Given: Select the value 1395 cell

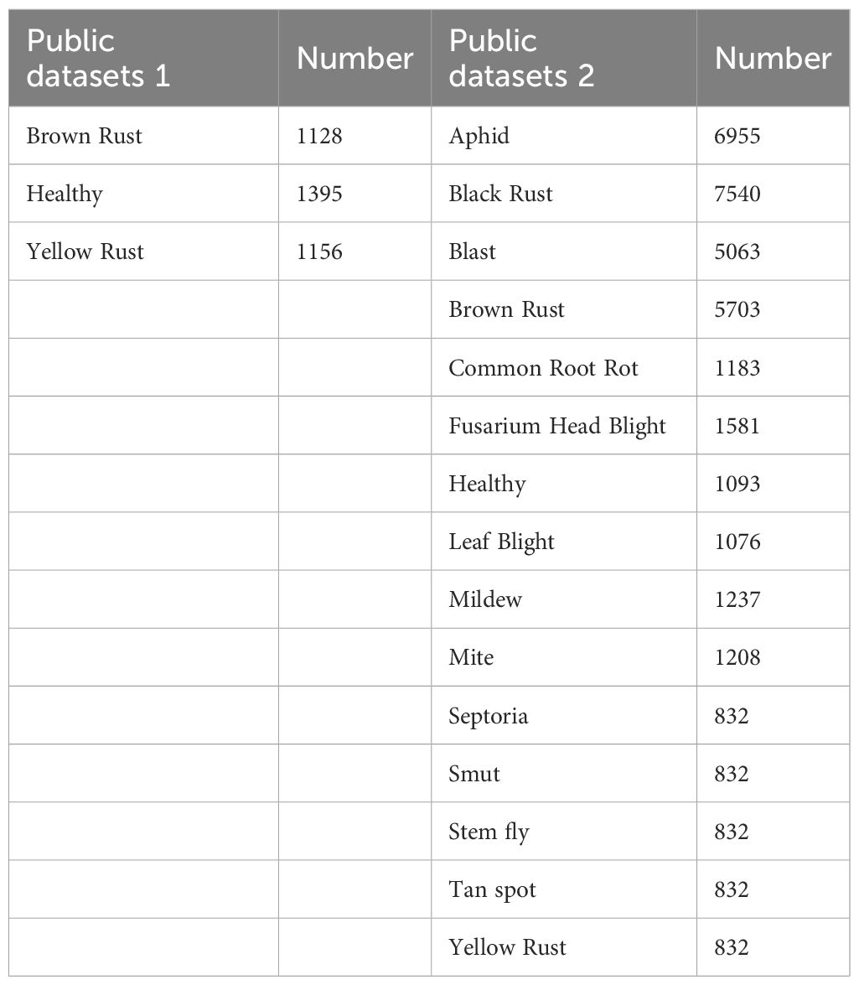Looking at the screenshot, I should coord(319,194).
